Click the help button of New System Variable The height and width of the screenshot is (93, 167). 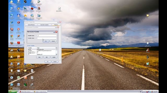54,32
